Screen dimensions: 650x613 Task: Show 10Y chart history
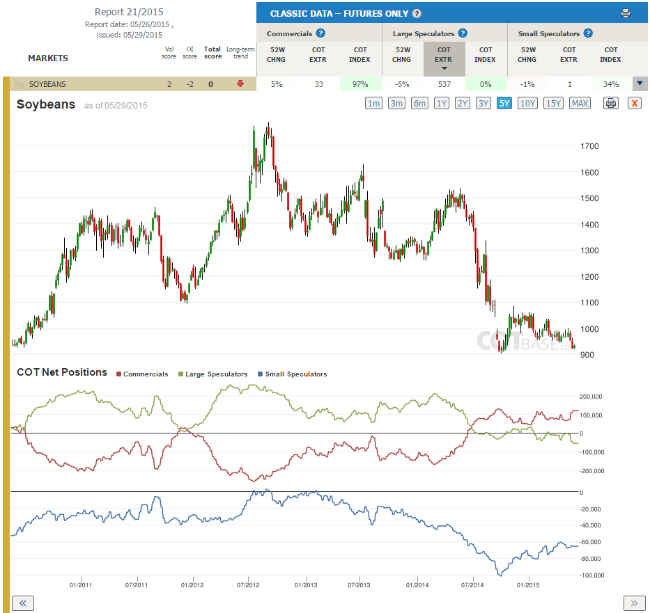[527, 103]
